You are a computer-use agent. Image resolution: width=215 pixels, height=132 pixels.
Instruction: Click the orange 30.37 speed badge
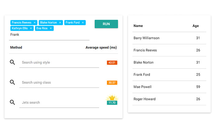112,83
